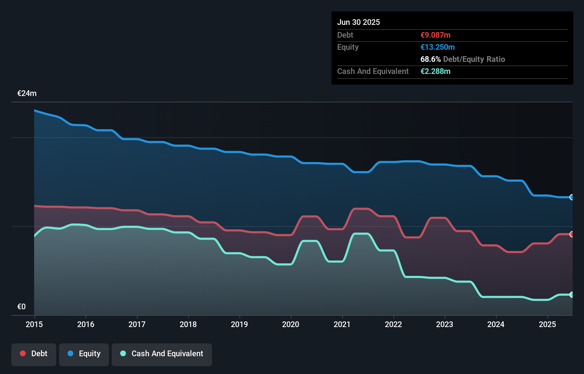Click the red Debt legend dot
Screen dimensions: 584x374
click(x=23, y=353)
